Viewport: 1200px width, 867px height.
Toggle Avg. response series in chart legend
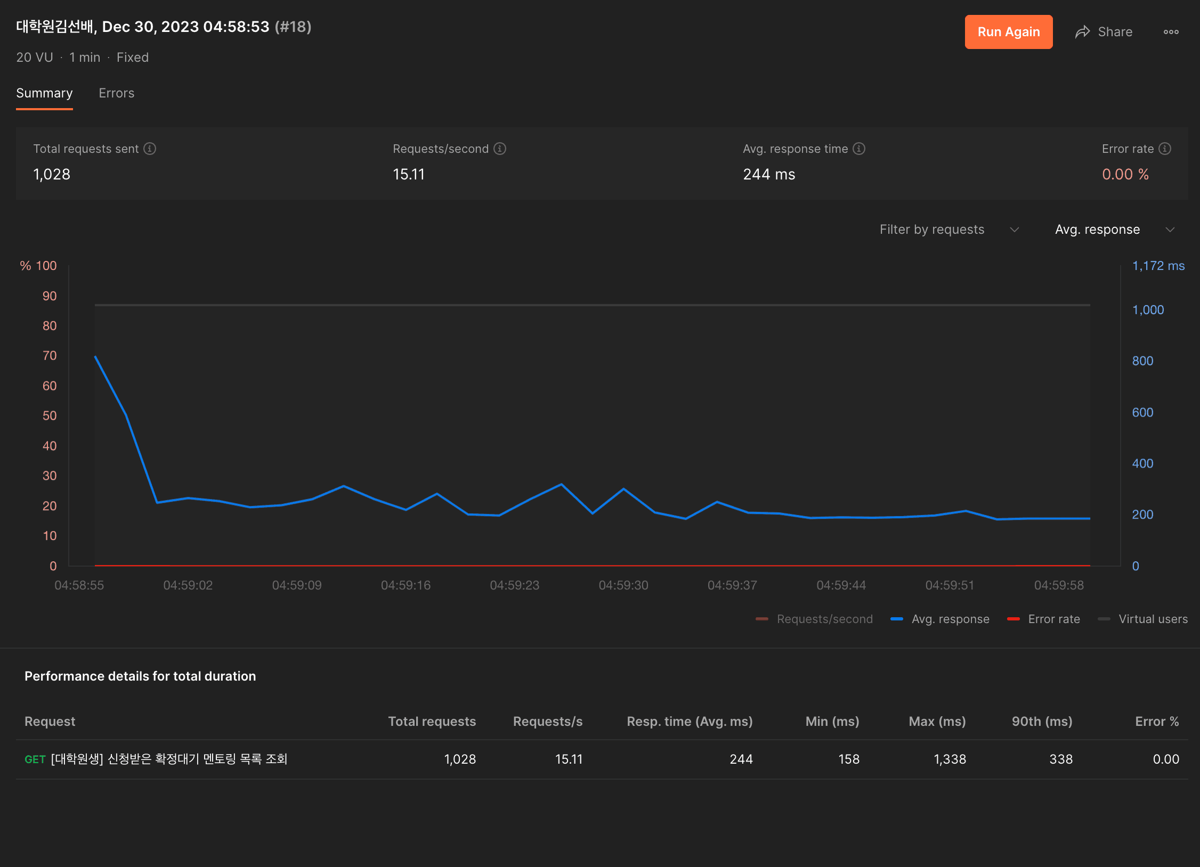[950, 619]
